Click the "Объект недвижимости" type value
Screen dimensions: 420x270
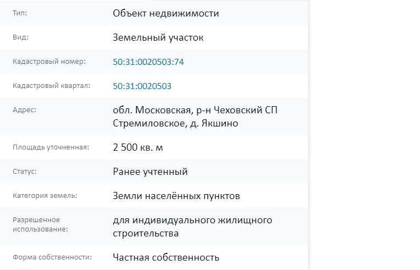[166, 14]
